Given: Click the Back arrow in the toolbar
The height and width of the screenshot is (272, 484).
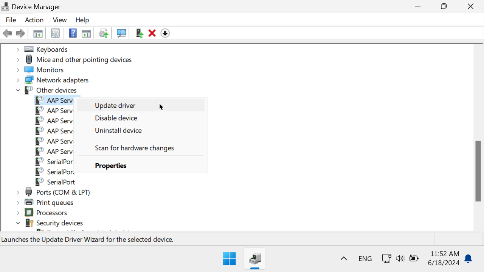Looking at the screenshot, I should click(7, 33).
